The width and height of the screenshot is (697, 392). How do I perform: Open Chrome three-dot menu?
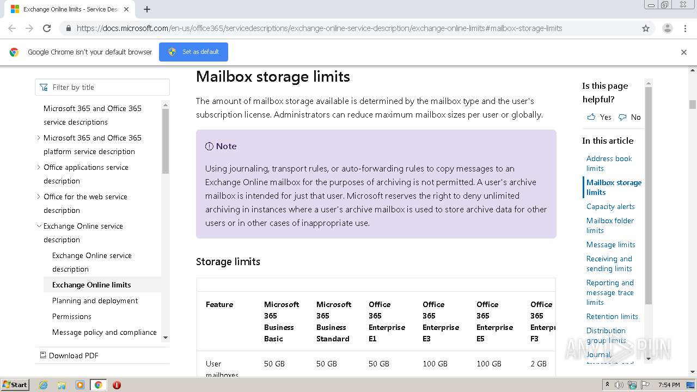pyautogui.click(x=685, y=28)
